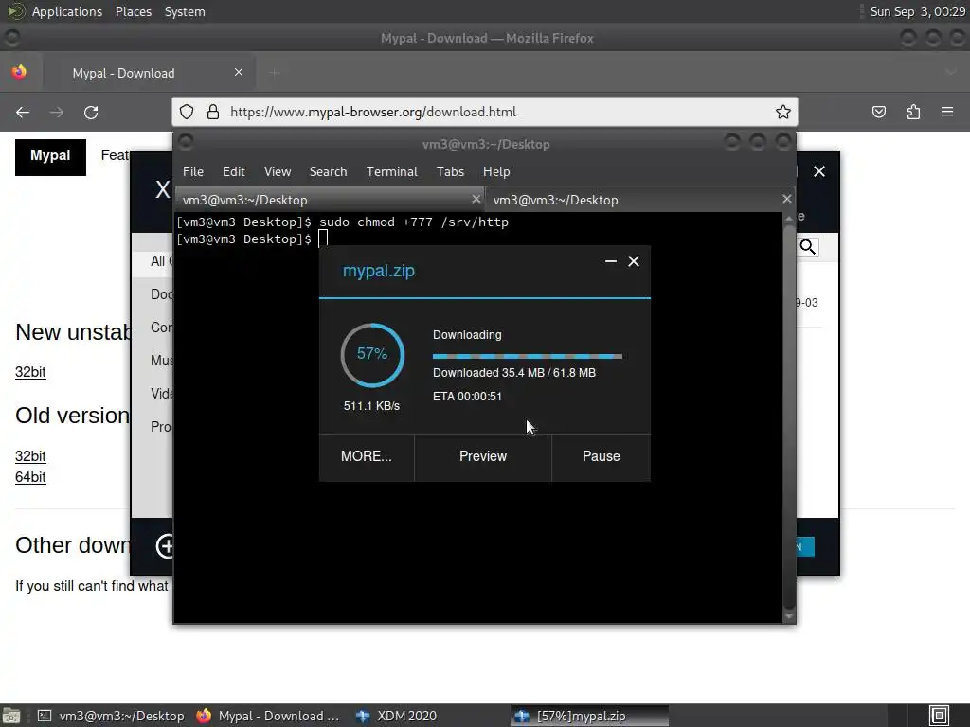Switch to the second terminal tab

(x=640, y=200)
